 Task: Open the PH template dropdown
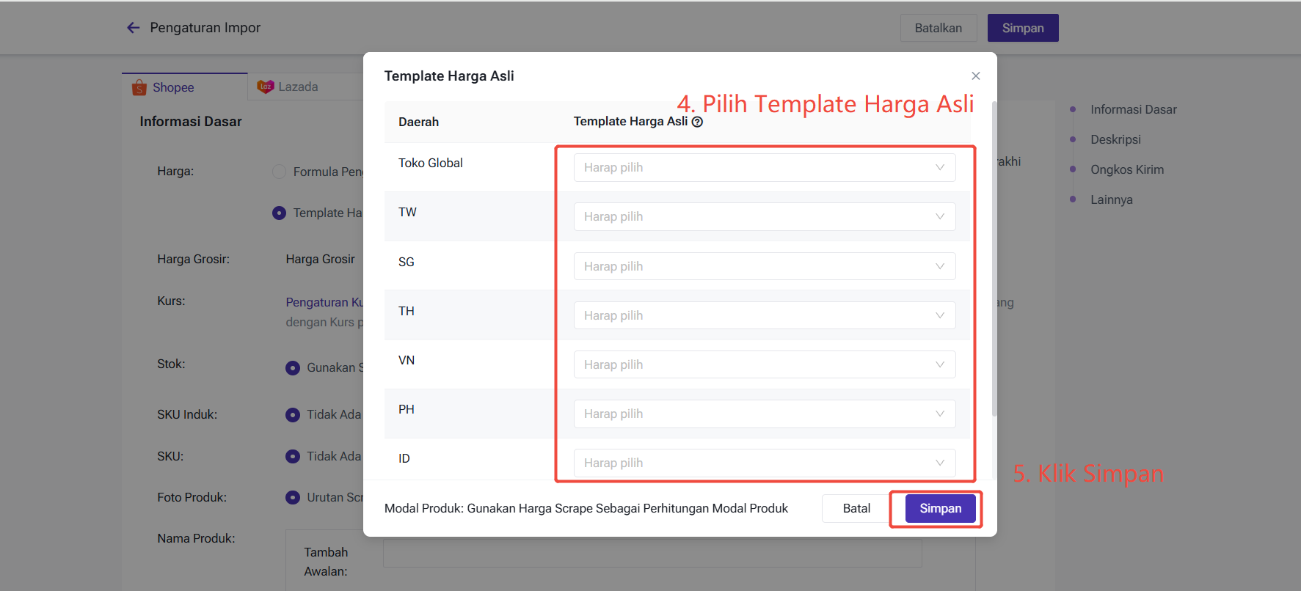point(764,414)
